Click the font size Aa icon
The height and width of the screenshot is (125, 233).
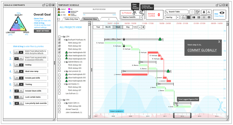click(209, 12)
